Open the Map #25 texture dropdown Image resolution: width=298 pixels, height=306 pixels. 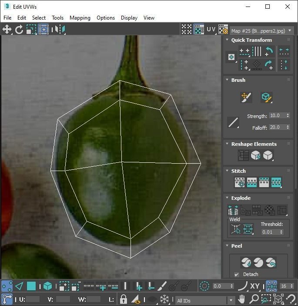pos(262,31)
